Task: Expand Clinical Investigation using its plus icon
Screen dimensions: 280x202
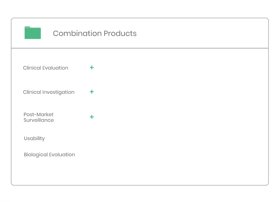Action: pyautogui.click(x=91, y=92)
